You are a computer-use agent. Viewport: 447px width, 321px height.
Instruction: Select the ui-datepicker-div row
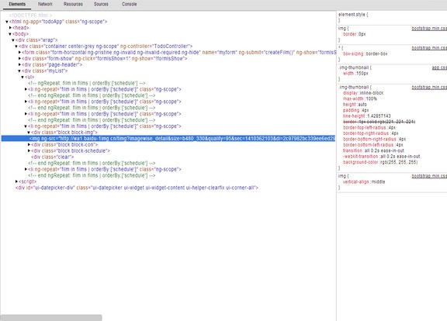click(137, 188)
